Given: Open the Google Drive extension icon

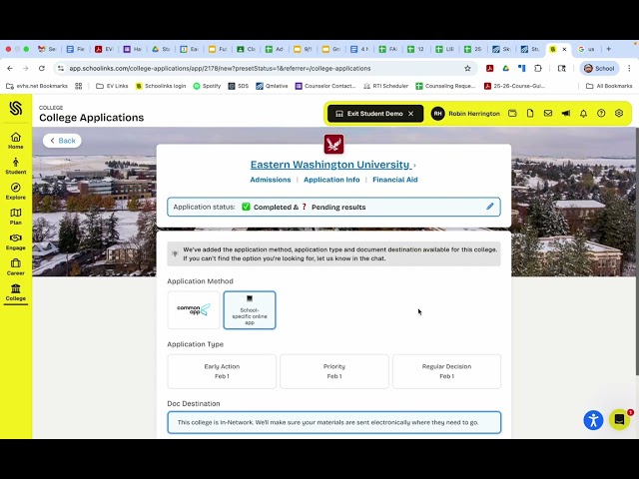Looking at the screenshot, I should (506, 69).
